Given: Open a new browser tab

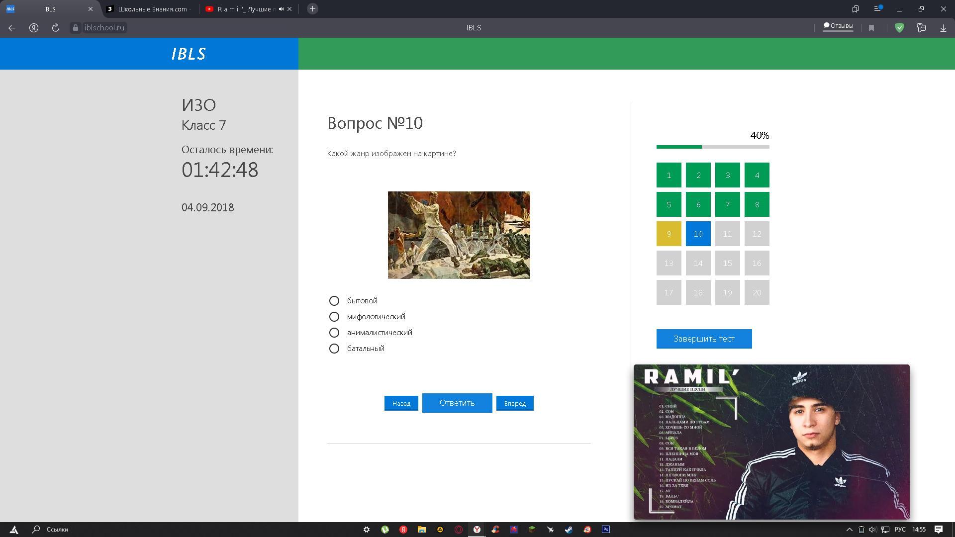Looking at the screenshot, I should (x=312, y=9).
